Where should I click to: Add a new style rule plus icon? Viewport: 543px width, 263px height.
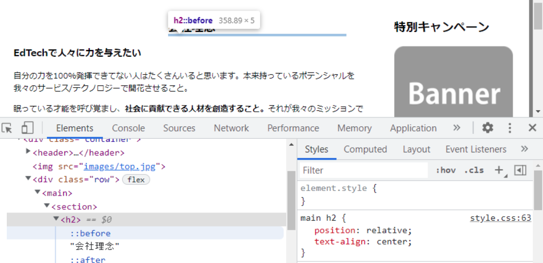[x=499, y=170]
